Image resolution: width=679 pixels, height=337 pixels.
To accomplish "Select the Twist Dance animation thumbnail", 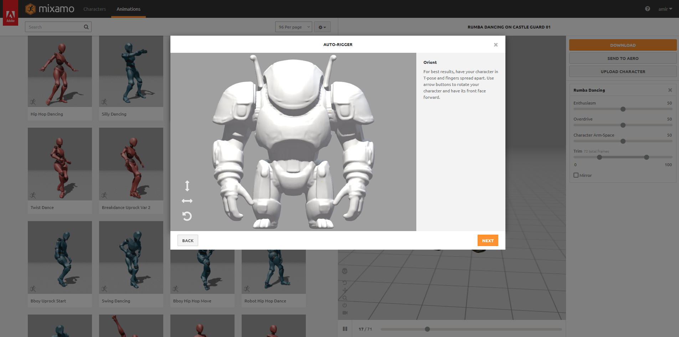I will pyautogui.click(x=60, y=164).
